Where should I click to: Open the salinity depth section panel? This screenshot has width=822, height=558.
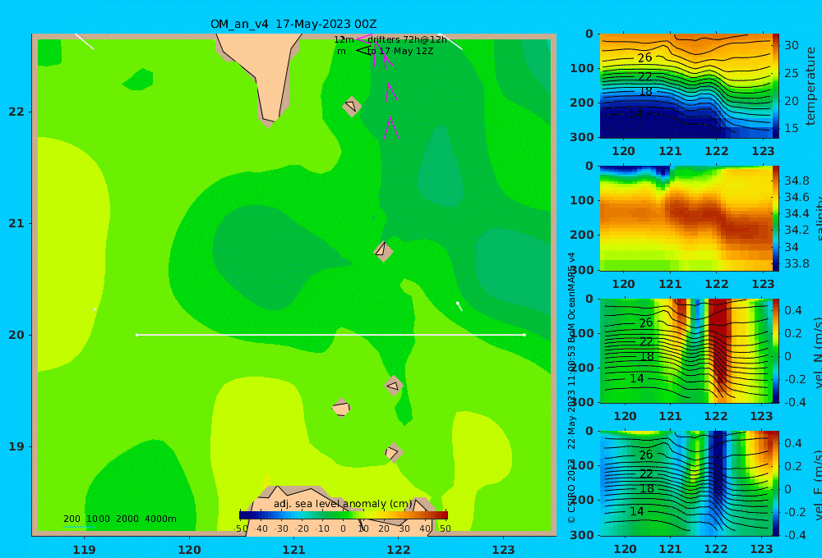[x=686, y=218]
